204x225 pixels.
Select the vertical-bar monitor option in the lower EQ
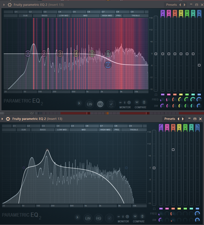(123, 217)
